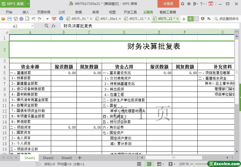
Task: Click the 未登录 login button
Action: [168, 4]
